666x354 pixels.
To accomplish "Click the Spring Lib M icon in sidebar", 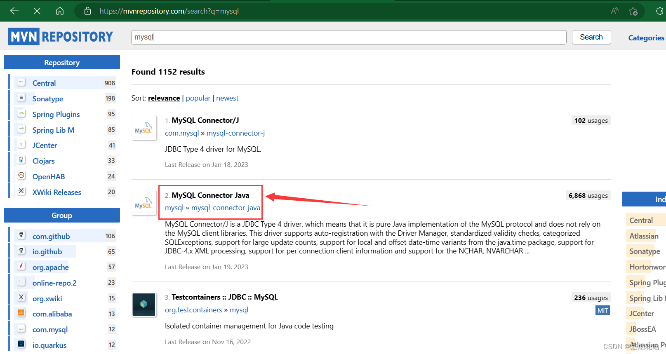I will click(21, 129).
